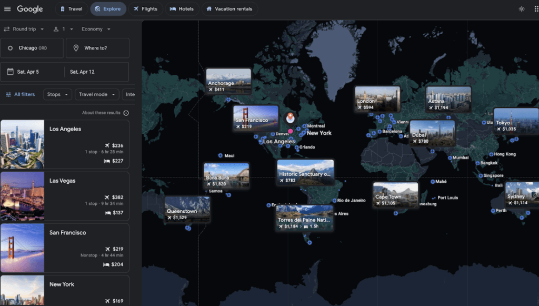Viewport: 539px width, 306px height.
Task: Select the Cape Town $1,105 map card
Action: pyautogui.click(x=396, y=194)
